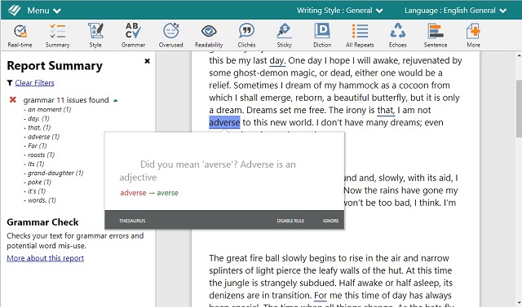522x307 pixels.
Task: Select the 'poke (1)' issue
Action: [x=38, y=182]
